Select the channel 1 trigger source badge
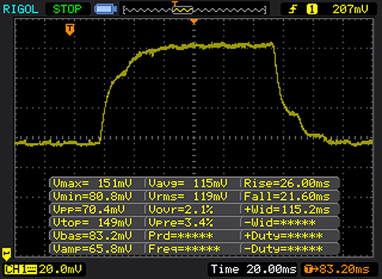The width and height of the screenshot is (382, 279). coord(312,10)
